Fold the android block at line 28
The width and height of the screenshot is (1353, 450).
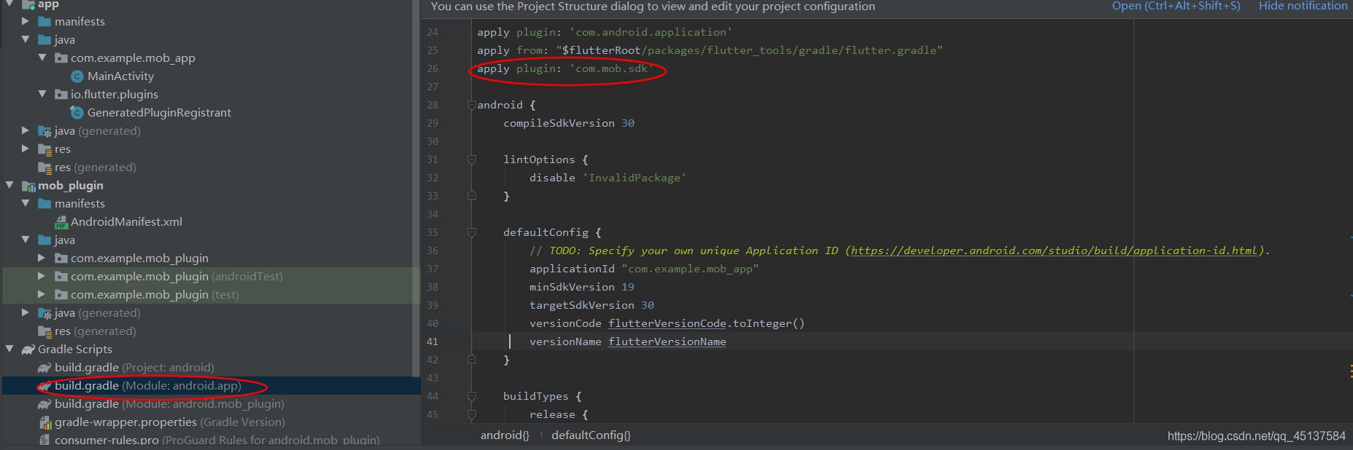[x=471, y=105]
